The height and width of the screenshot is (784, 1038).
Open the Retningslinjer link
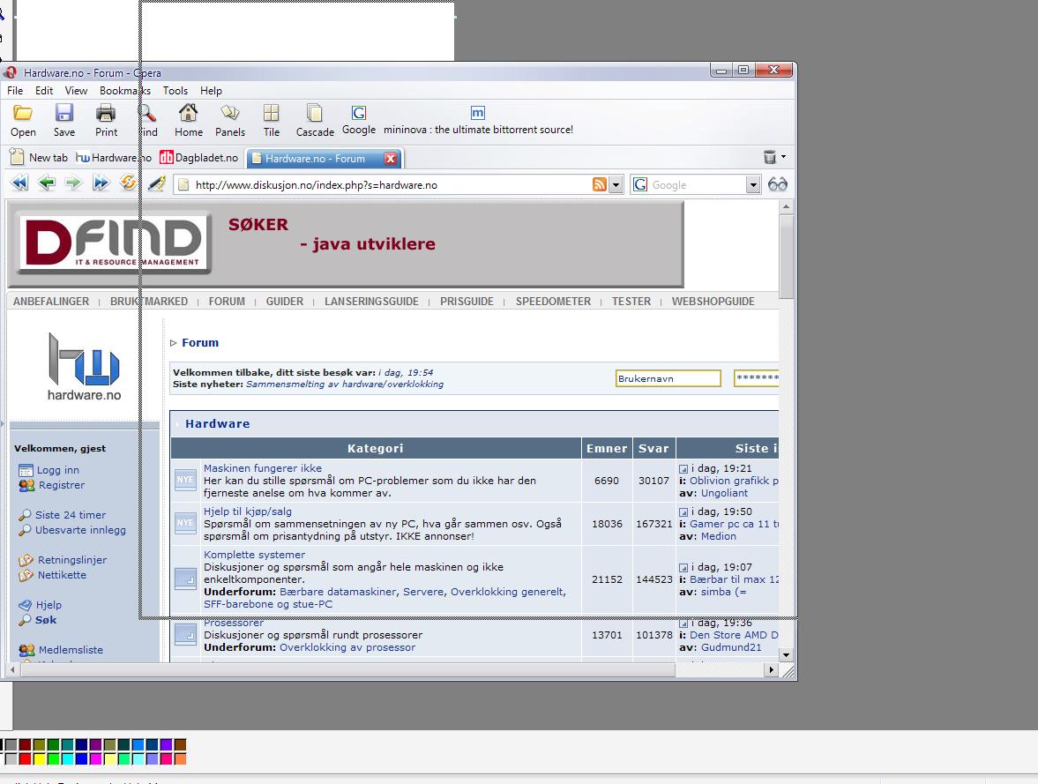click(x=72, y=559)
